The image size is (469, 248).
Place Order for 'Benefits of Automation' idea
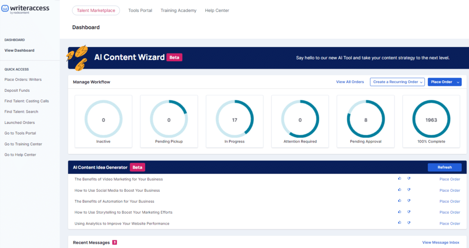coord(450,201)
